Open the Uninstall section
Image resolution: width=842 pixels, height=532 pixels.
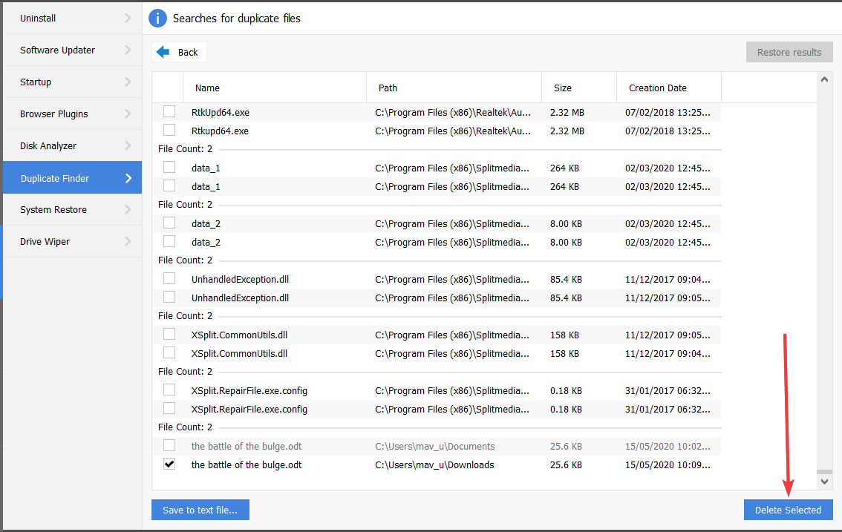pyautogui.click(x=73, y=19)
